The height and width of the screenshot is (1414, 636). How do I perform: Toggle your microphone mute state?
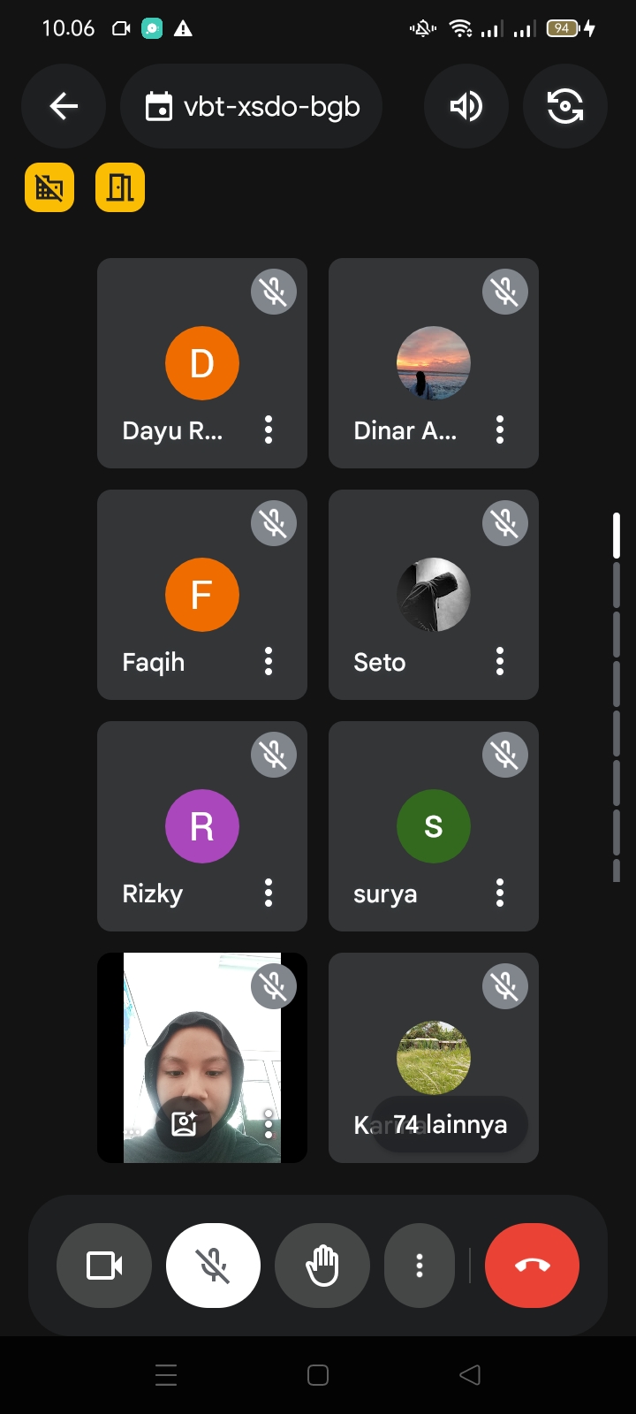(x=214, y=1266)
